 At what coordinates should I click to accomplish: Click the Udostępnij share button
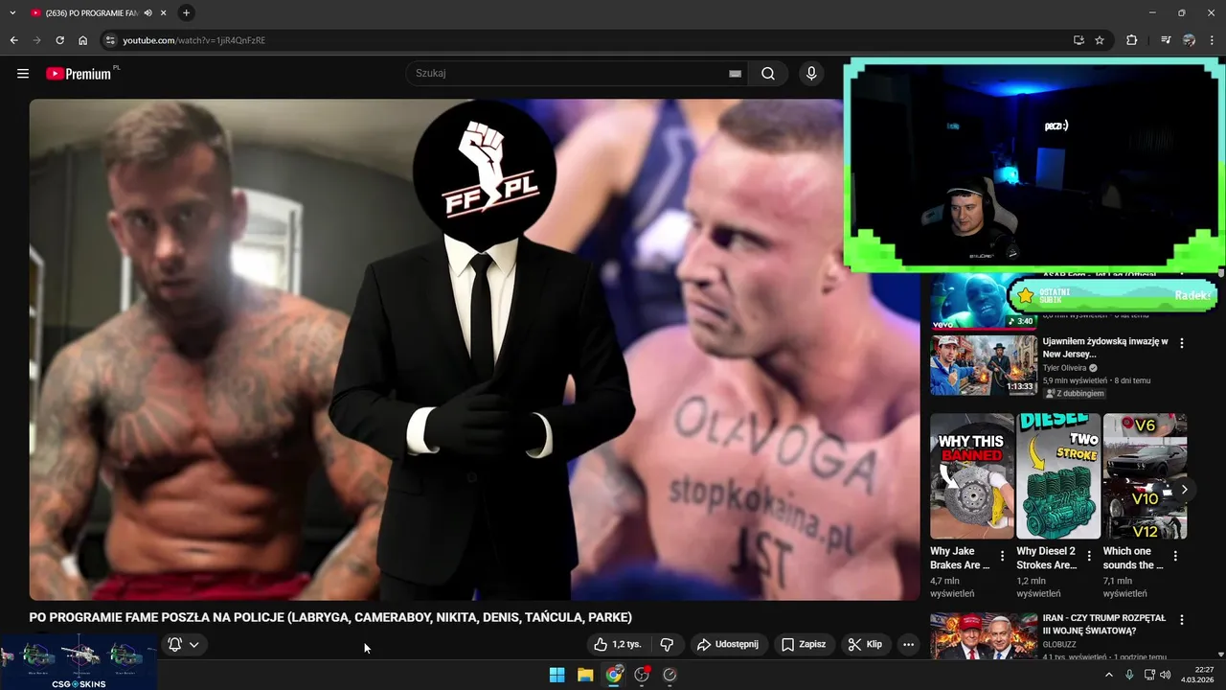click(x=728, y=645)
